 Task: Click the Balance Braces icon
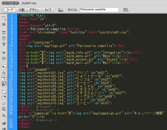click(4, 58)
